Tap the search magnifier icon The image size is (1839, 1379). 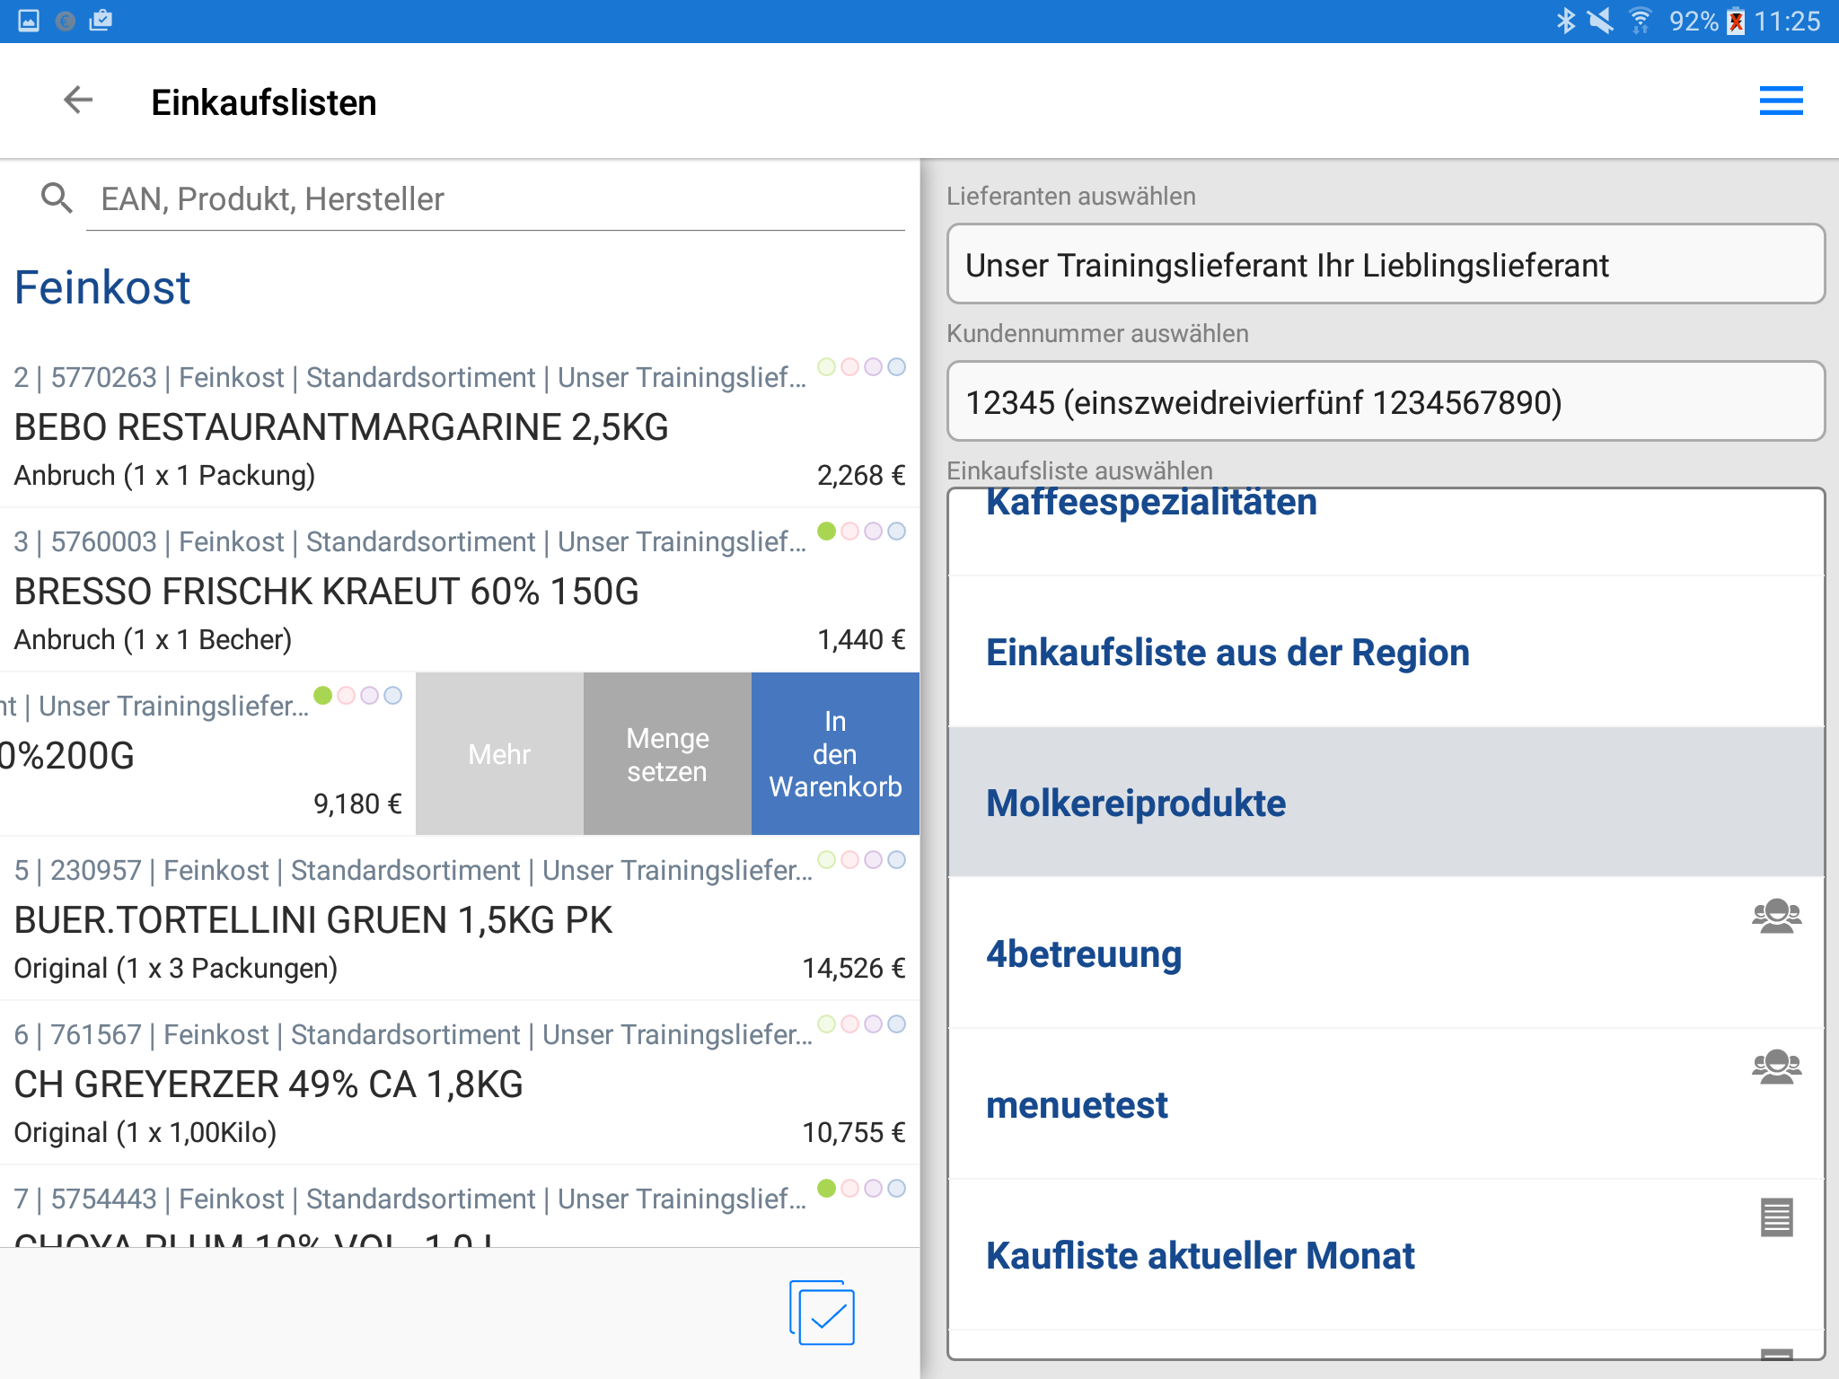pos(57,198)
